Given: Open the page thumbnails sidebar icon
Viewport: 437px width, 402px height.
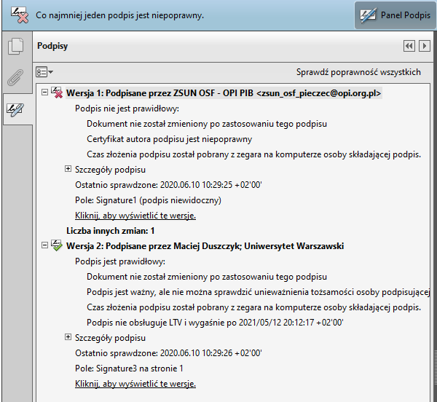Looking at the screenshot, I should pyautogui.click(x=15, y=48).
